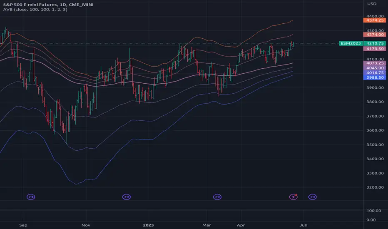Image resolution: width=388 pixels, height=229 pixels.
Task: Click the ESM2023 symbol price label
Action: click(351, 43)
